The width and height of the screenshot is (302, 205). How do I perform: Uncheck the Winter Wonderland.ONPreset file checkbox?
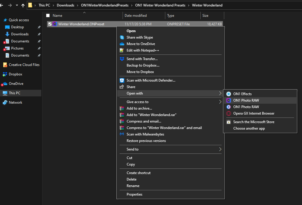click(50, 24)
